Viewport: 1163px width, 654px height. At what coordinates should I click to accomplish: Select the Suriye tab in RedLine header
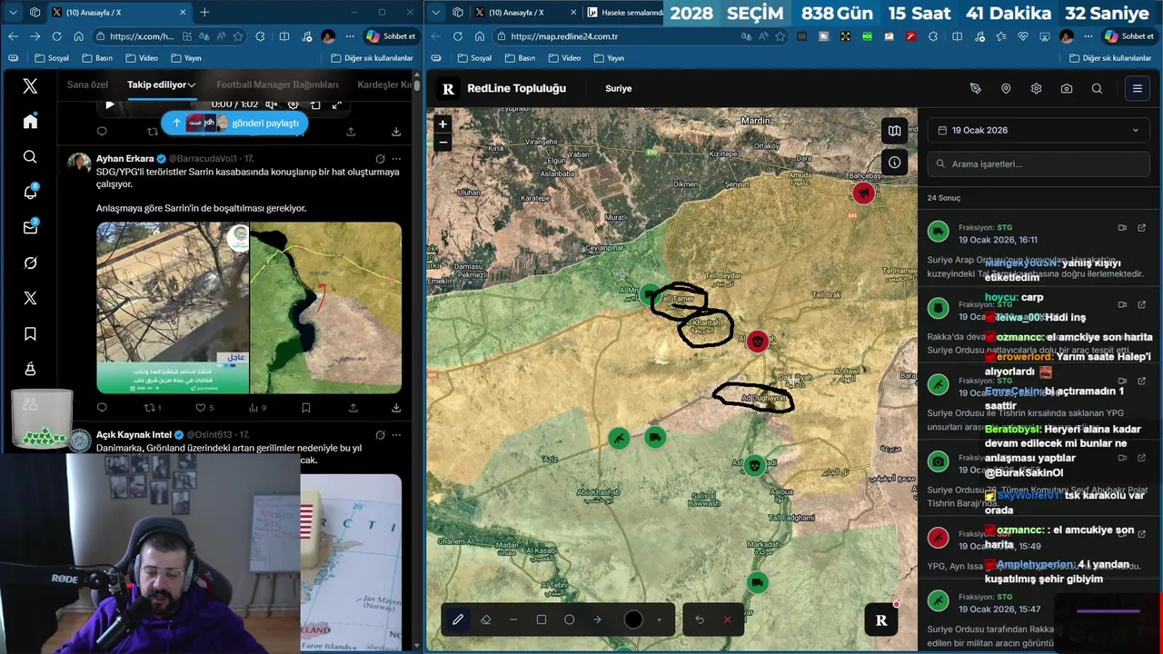[619, 88]
